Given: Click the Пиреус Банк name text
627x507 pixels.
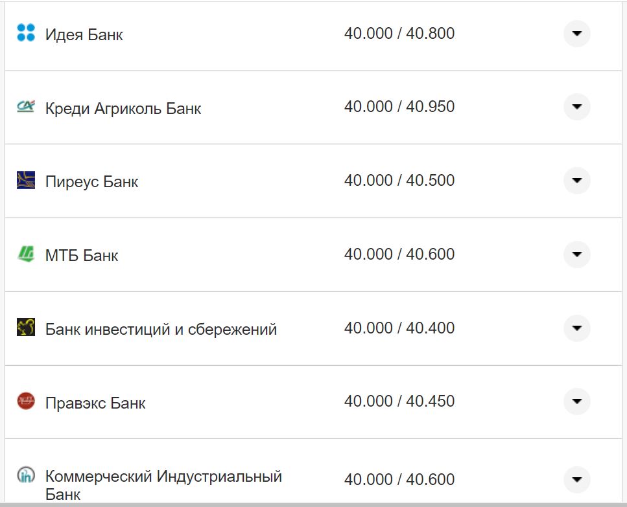Looking at the screenshot, I should click(x=91, y=181).
